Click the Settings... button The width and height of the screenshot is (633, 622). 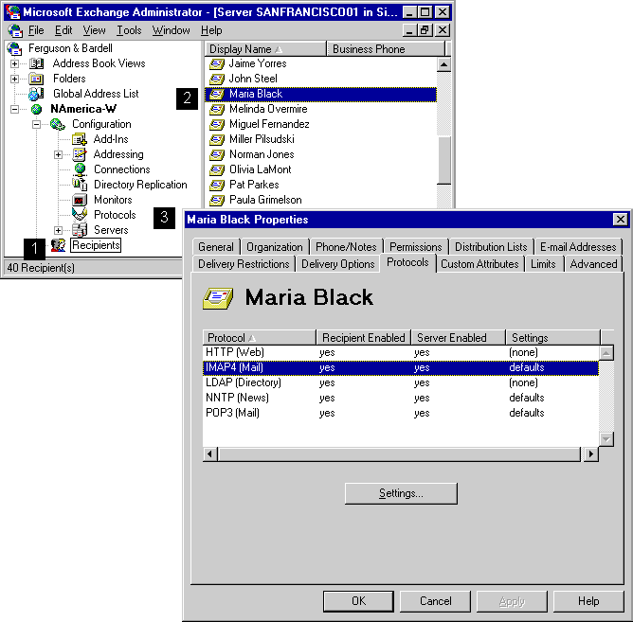coord(401,493)
